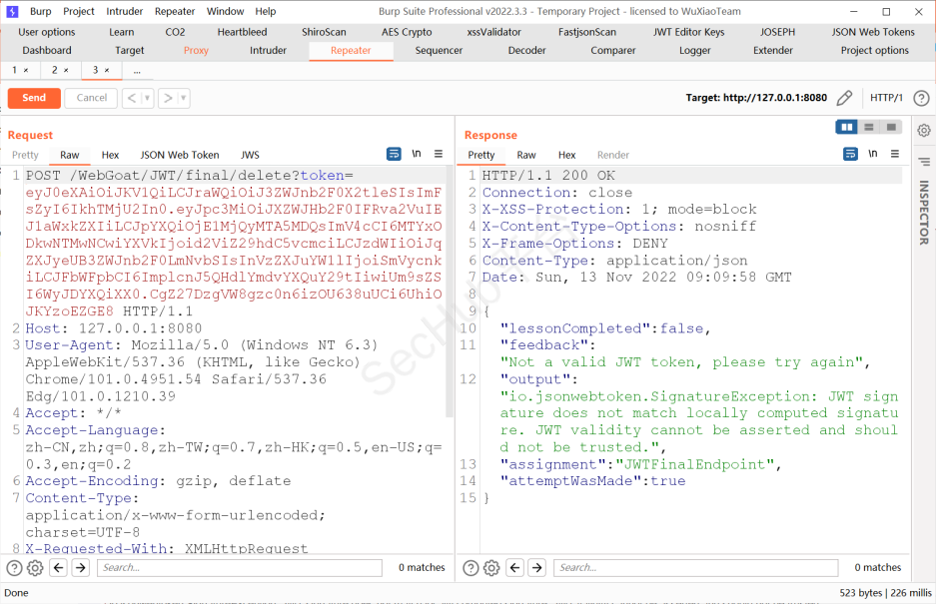Open Inspector settings gear icon
This screenshot has height=604, width=936.
[x=924, y=130]
